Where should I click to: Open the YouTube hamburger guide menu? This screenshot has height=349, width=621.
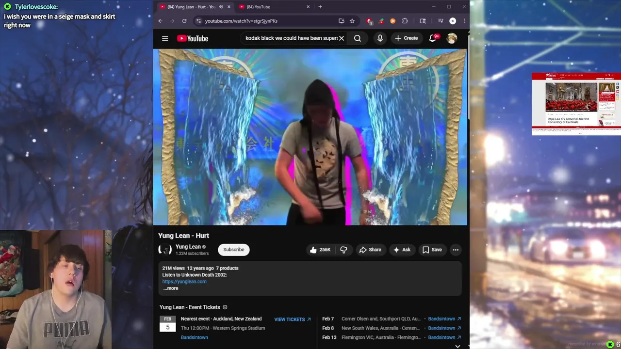pos(165,38)
